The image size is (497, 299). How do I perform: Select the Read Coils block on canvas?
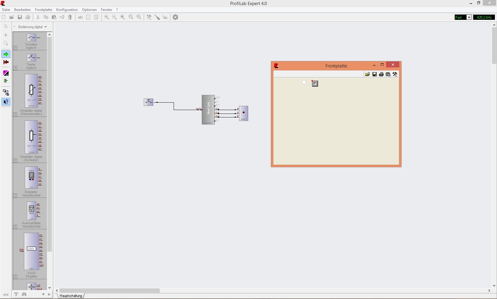208,110
